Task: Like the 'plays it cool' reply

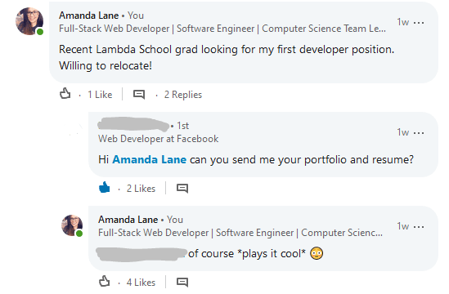Action: [104, 282]
